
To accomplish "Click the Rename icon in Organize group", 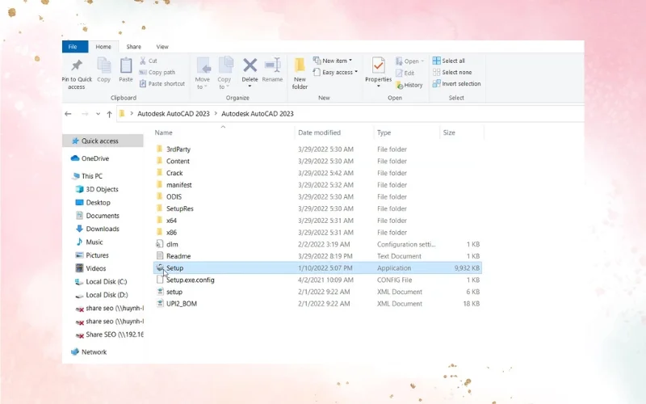I will [272, 66].
